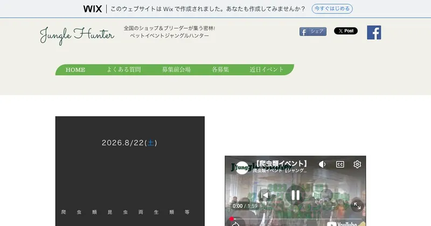Go to previous video with the skip-back button
Image resolution: width=431 pixels, height=226 pixels.
[265, 195]
